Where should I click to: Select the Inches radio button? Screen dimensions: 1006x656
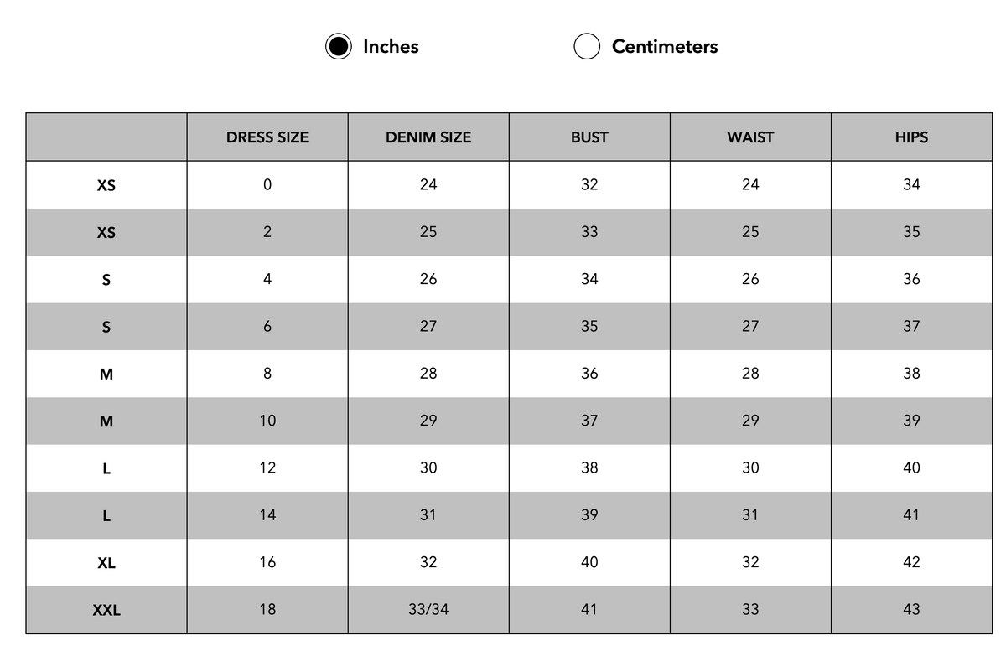pos(339,47)
